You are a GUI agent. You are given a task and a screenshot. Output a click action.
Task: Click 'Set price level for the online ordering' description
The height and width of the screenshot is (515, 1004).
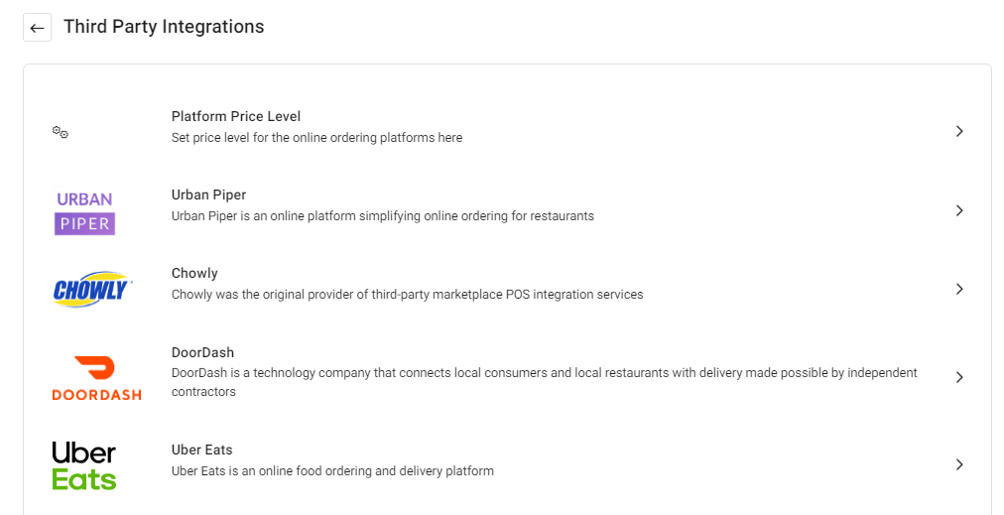click(x=316, y=138)
